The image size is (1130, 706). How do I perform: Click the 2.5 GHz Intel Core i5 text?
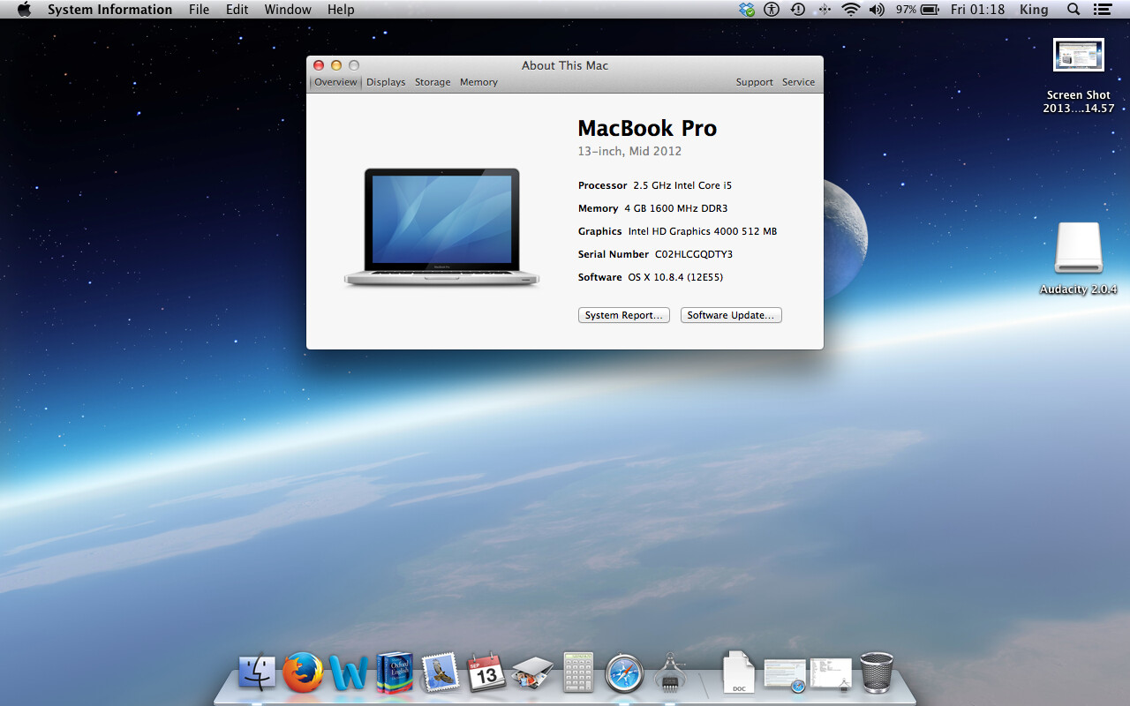click(x=682, y=185)
